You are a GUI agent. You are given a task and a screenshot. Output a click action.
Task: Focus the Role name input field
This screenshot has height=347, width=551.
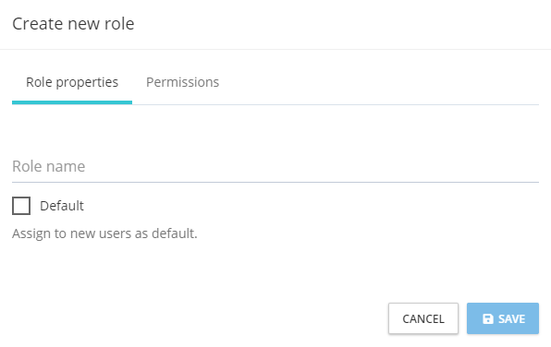pyautogui.click(x=275, y=167)
